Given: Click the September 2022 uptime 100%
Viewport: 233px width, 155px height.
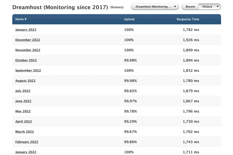Looking at the screenshot, I should [129, 70].
